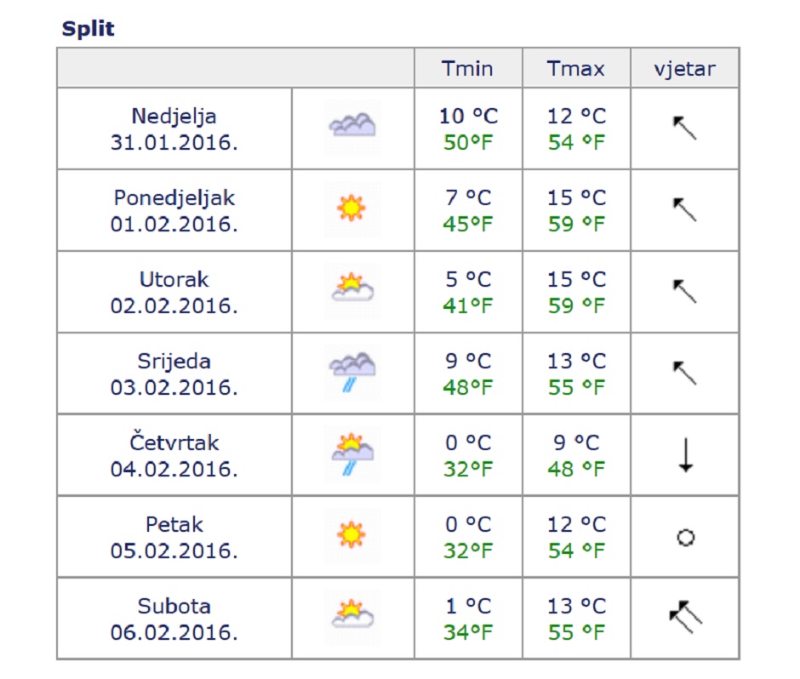Select the Ponedjeljak 01.02.2016. date cell

coord(174,210)
